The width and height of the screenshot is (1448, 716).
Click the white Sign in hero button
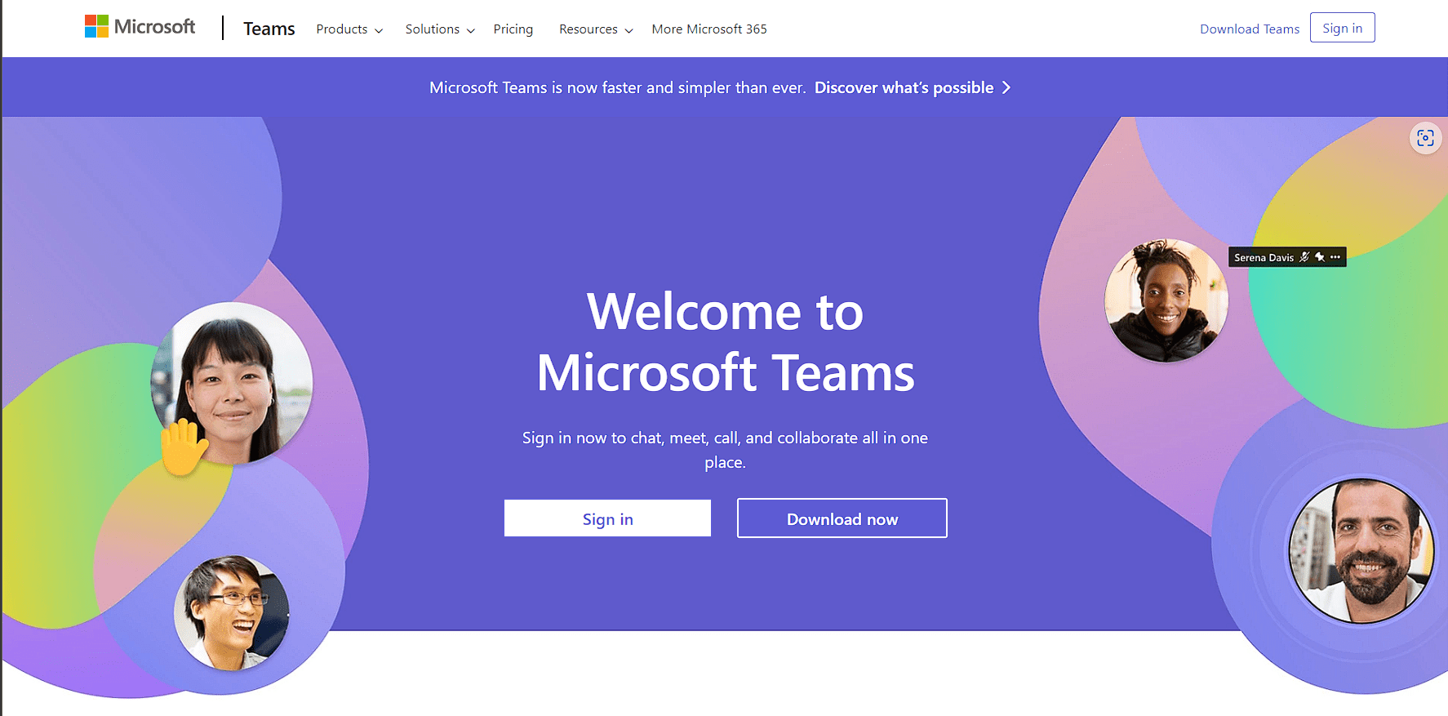[607, 518]
